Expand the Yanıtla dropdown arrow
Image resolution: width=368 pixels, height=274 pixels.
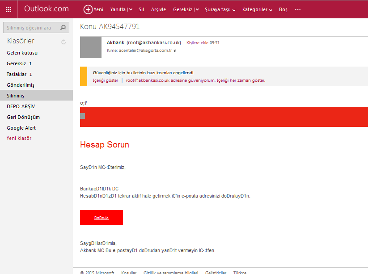pyautogui.click(x=131, y=10)
